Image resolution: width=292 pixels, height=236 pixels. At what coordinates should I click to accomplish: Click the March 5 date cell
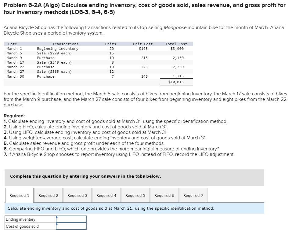[x=14, y=53]
